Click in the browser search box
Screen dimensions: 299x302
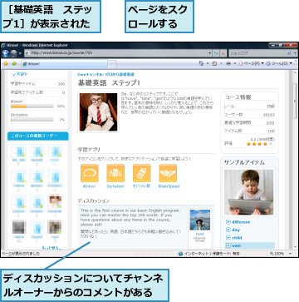click(x=257, y=53)
